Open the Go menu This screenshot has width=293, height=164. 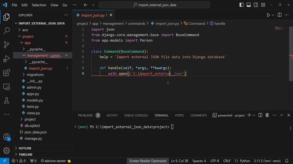pos(65,5)
